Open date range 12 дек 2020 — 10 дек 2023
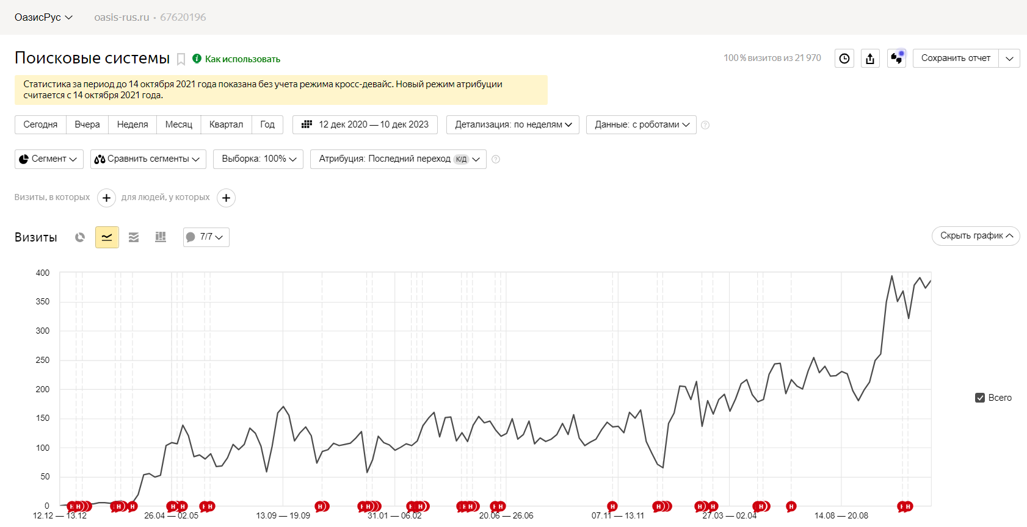This screenshot has width=1027, height=527. click(x=365, y=124)
